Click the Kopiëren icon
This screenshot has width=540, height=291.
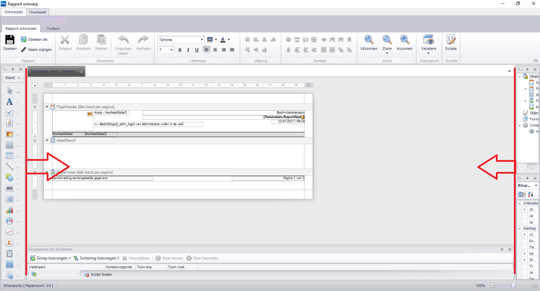coord(83,39)
